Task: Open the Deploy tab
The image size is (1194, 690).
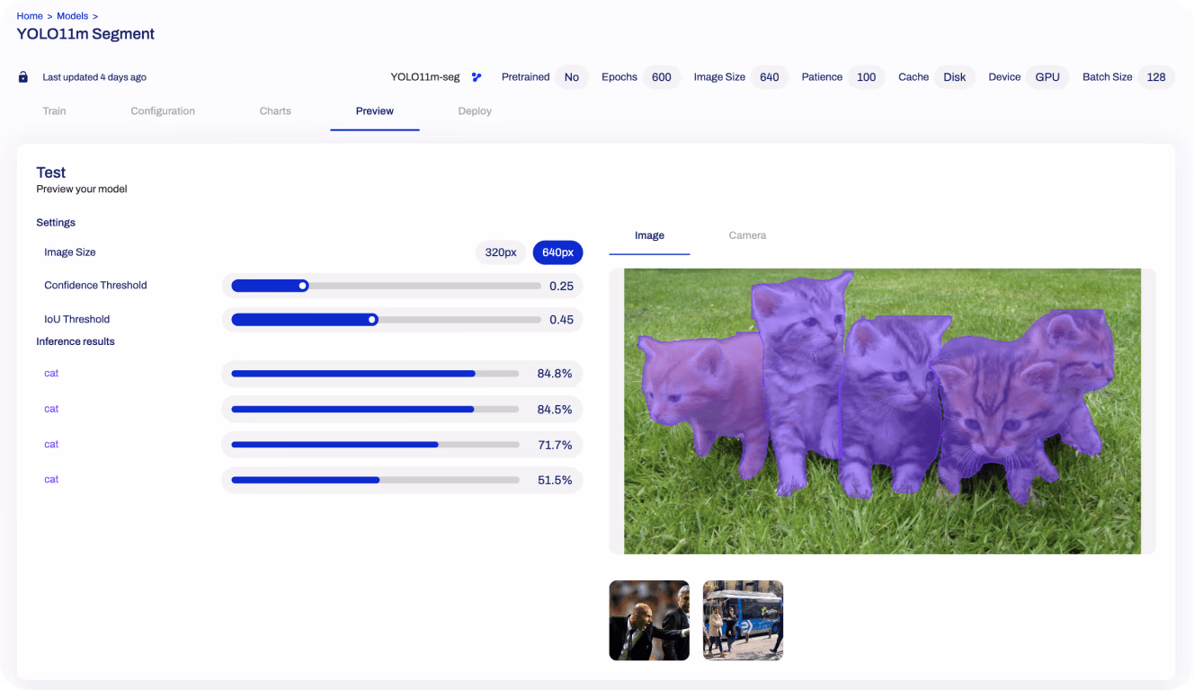Action: pyautogui.click(x=475, y=111)
